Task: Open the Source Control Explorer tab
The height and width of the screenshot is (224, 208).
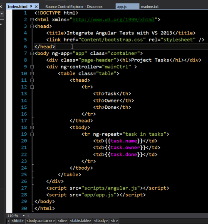Action: tap(74, 7)
